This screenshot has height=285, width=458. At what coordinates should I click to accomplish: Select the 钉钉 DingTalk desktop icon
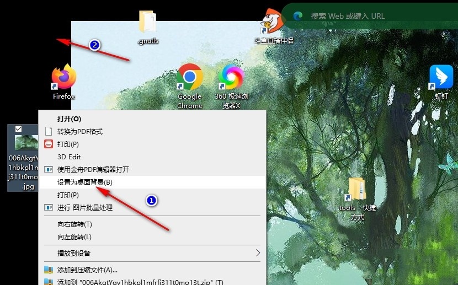point(441,78)
